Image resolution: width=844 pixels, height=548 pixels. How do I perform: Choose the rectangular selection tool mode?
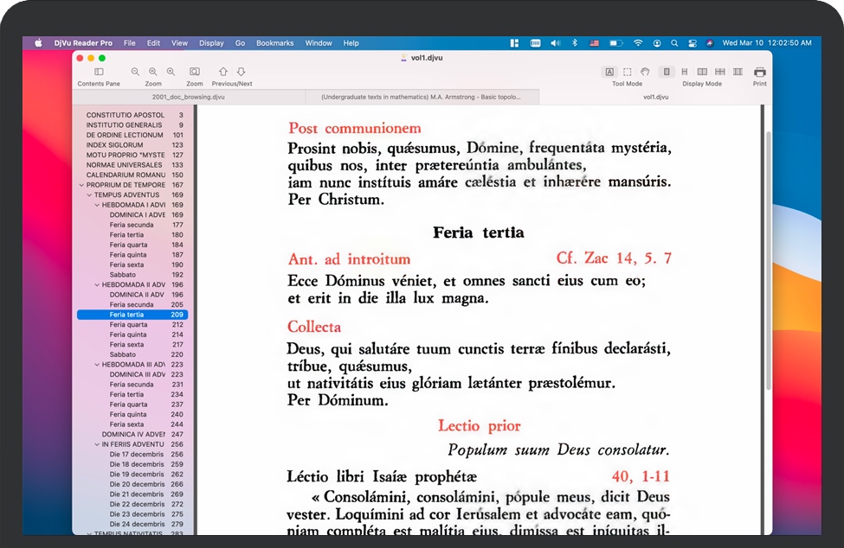(628, 73)
